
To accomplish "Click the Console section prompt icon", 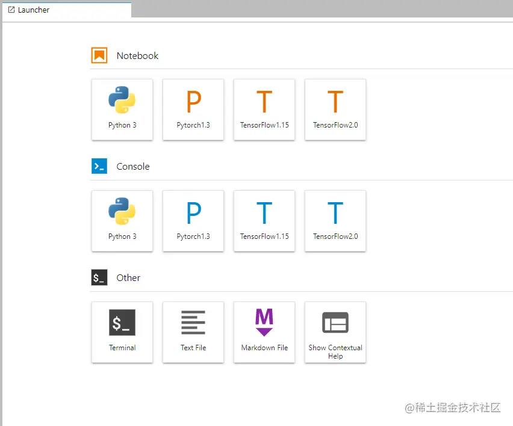I will [99, 166].
